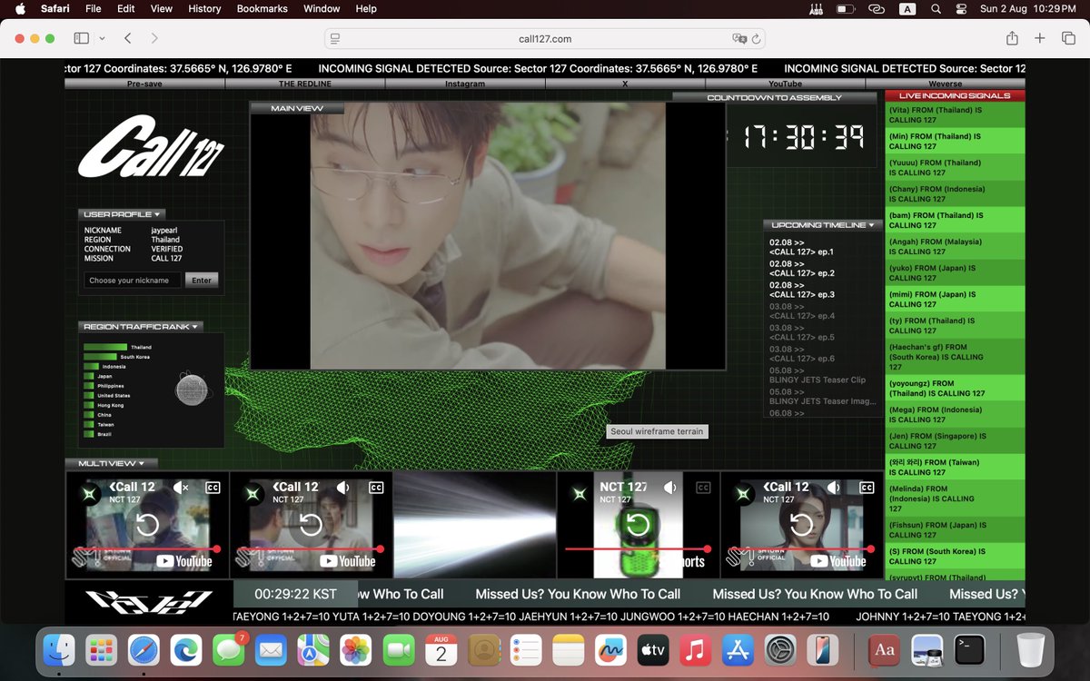Screen dimensions: 1090x681
Task: Open the History menu
Action: (204, 8)
